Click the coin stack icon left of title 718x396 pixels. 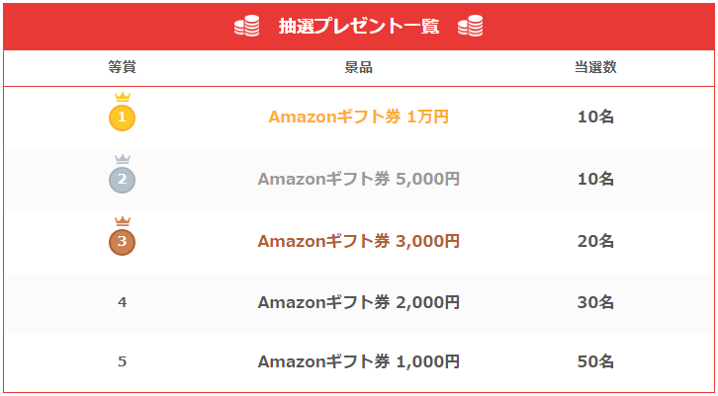(x=246, y=27)
